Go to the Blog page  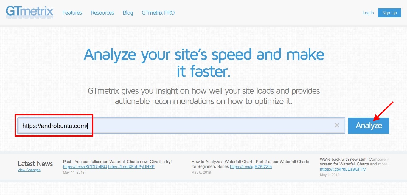(128, 13)
